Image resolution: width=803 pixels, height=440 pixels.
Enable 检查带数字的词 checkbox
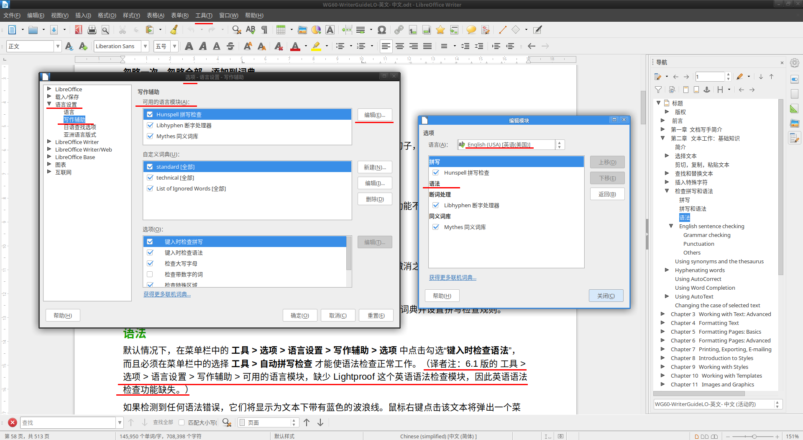point(150,274)
